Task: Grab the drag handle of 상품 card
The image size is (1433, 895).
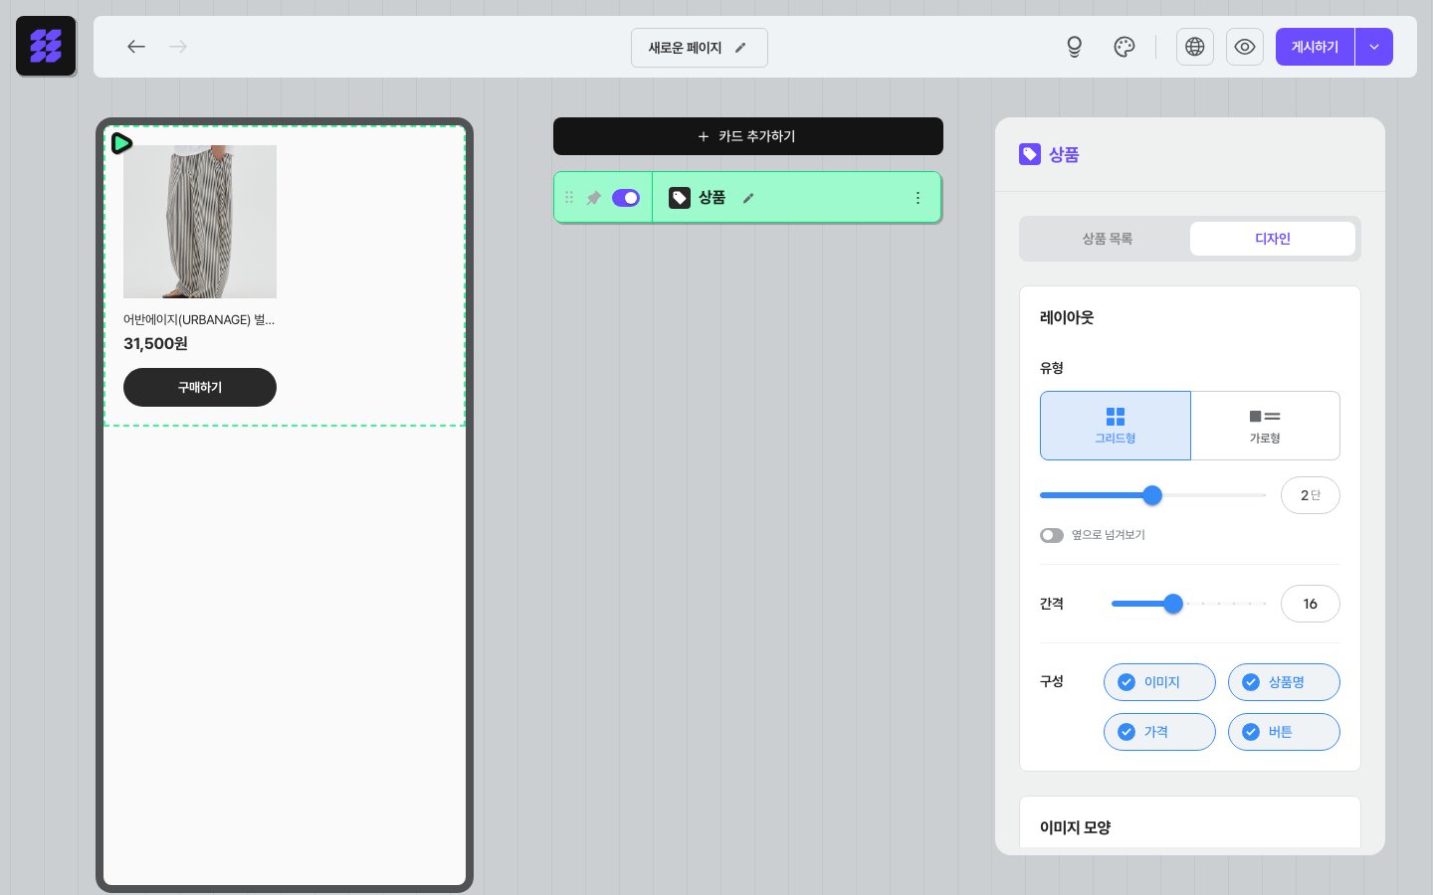Action: (569, 198)
